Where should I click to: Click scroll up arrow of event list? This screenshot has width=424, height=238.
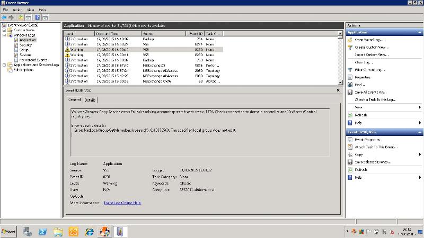[340, 34]
